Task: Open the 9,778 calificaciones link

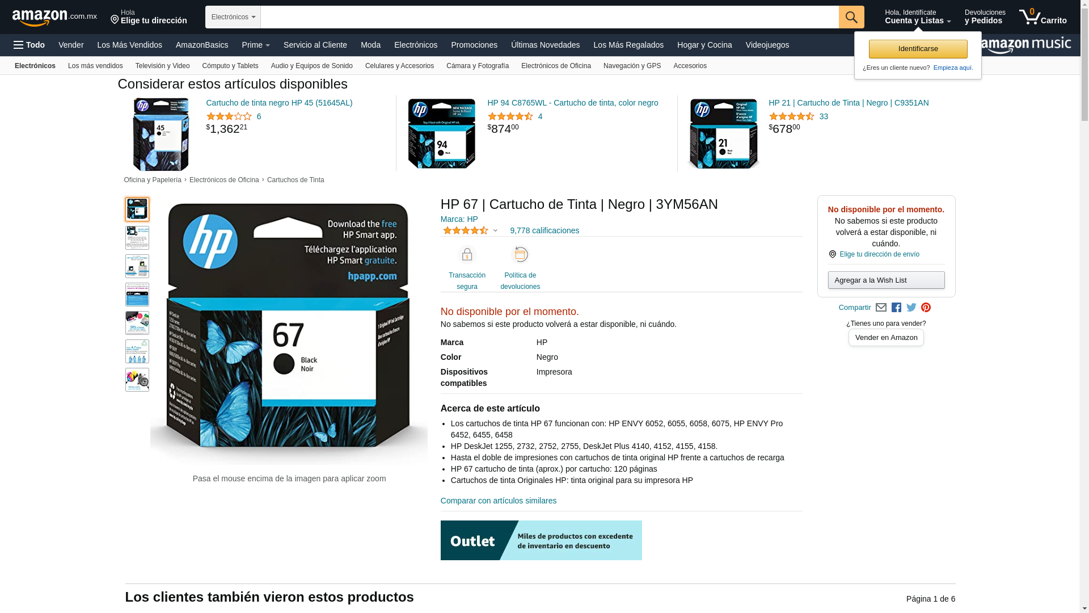Action: pyautogui.click(x=544, y=230)
